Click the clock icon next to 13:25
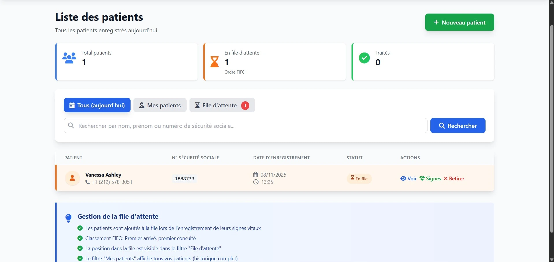Viewport: 554px width, 262px height. (x=256, y=182)
